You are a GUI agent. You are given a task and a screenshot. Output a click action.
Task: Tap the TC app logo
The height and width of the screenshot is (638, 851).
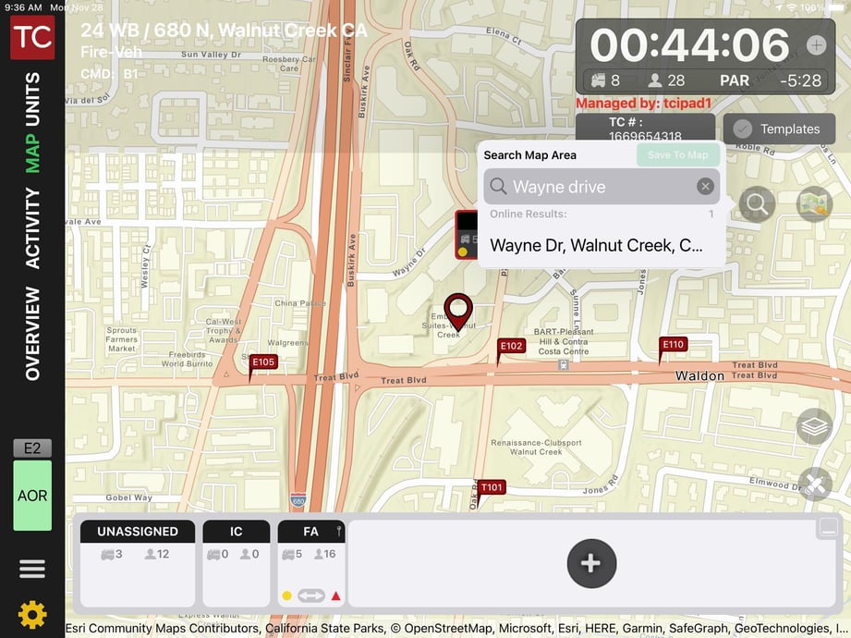[32, 37]
